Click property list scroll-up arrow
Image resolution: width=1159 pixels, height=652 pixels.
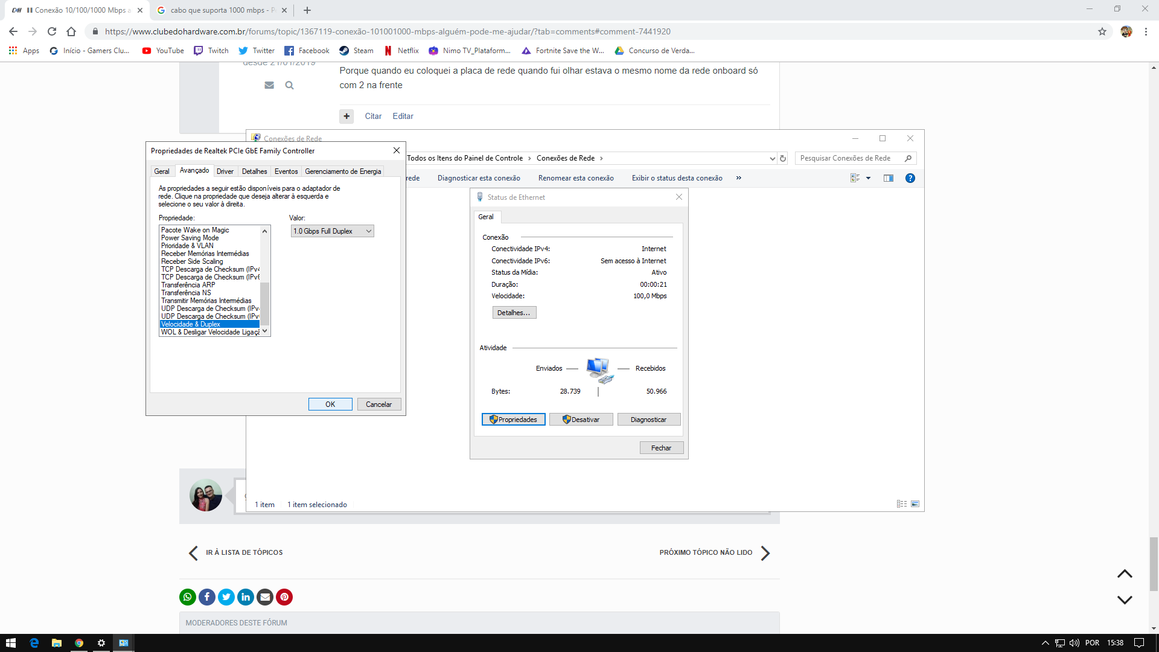(x=264, y=231)
